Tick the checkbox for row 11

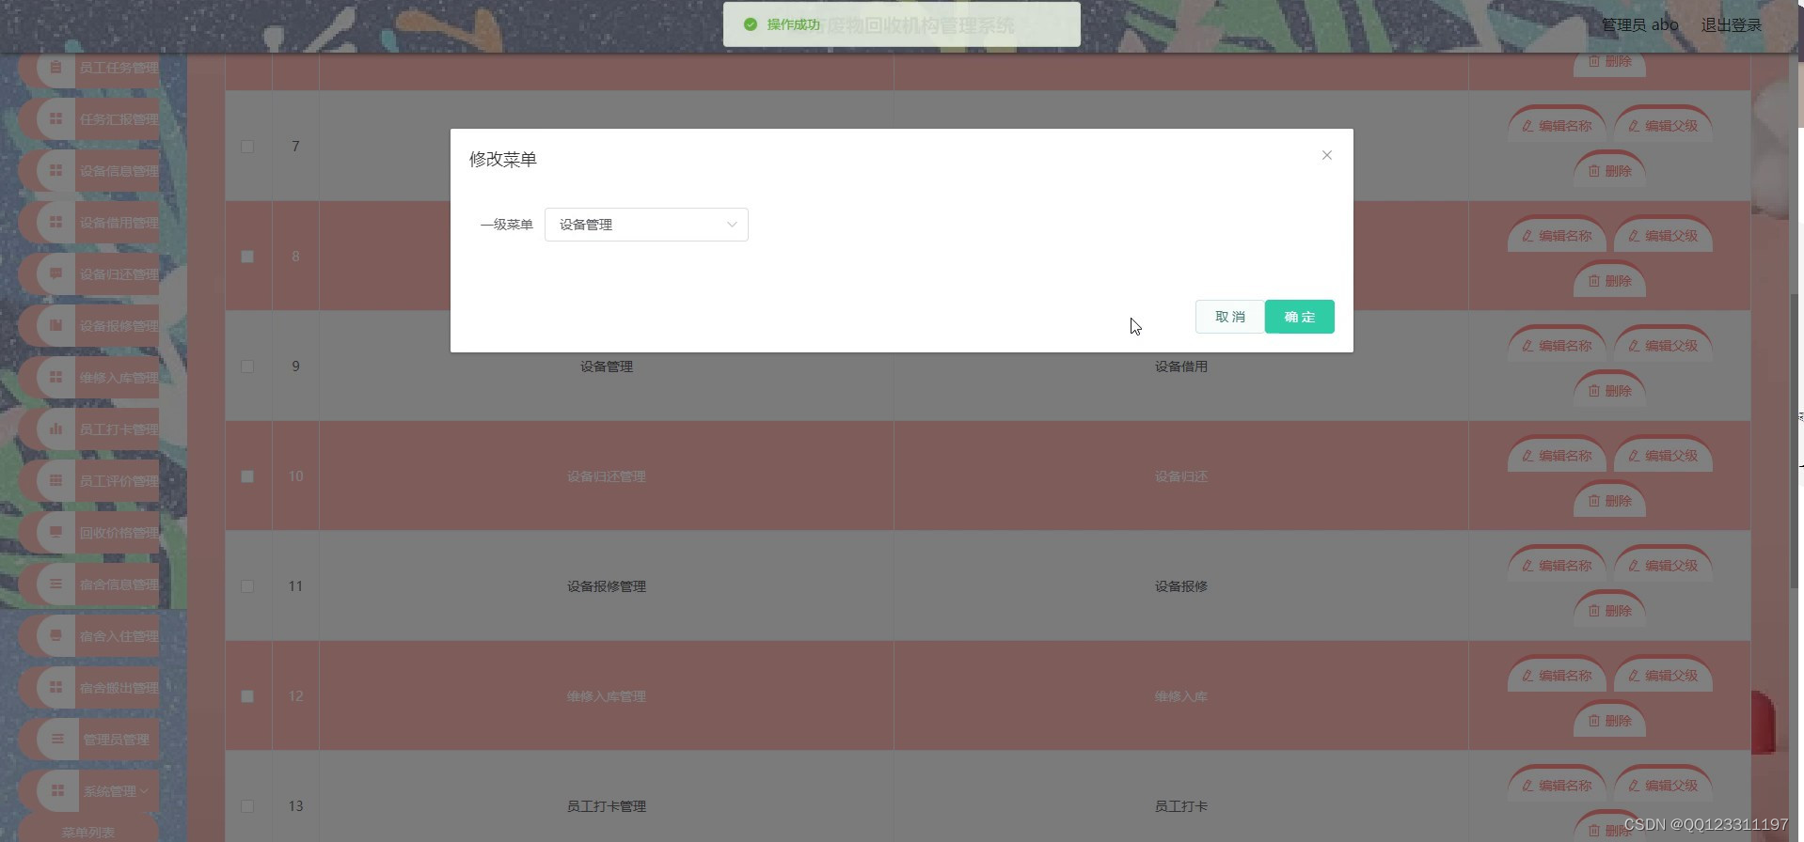point(247,586)
